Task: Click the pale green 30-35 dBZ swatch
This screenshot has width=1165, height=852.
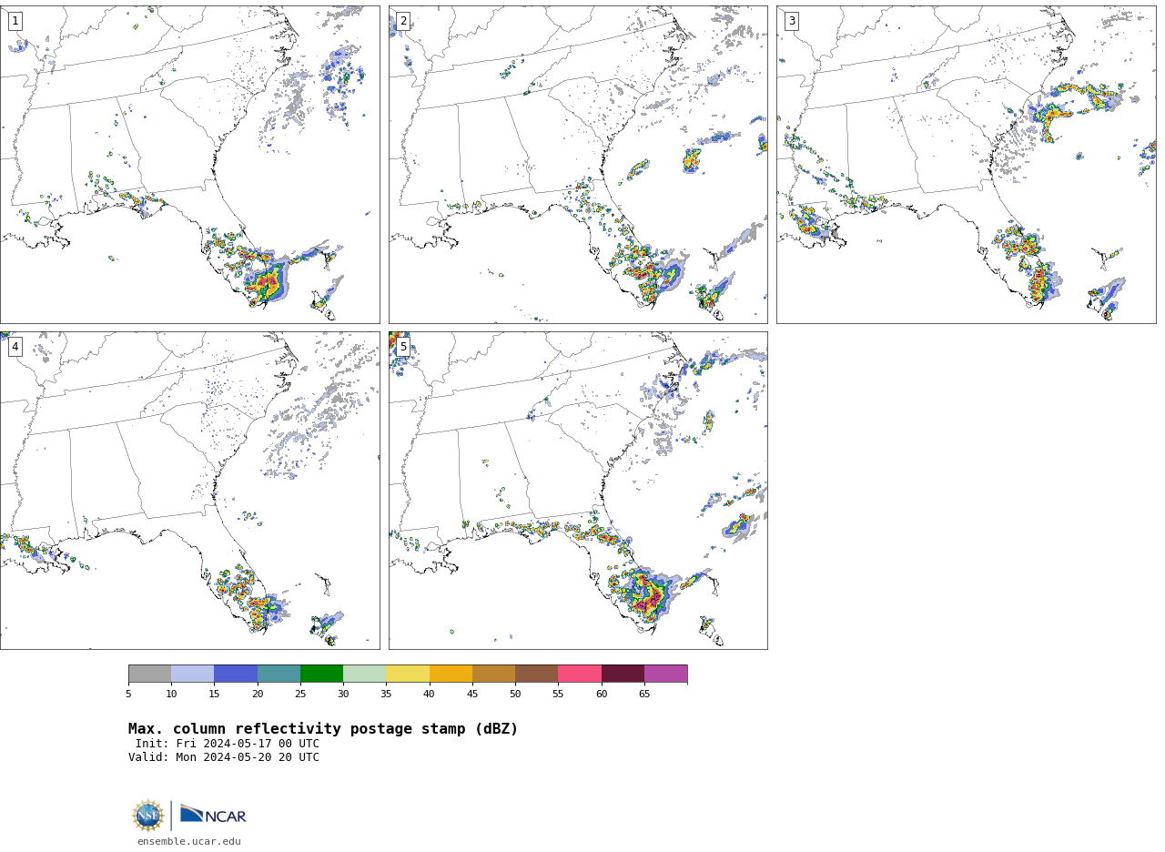Action: [x=364, y=674]
